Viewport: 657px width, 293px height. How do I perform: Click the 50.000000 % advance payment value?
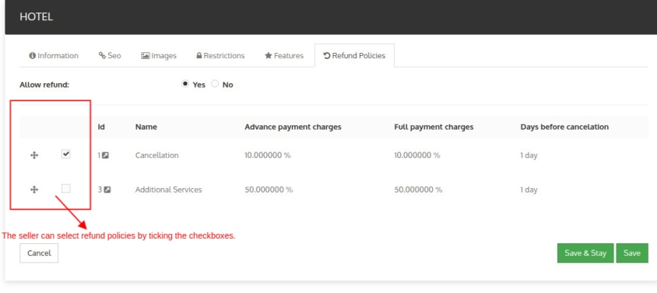point(269,190)
